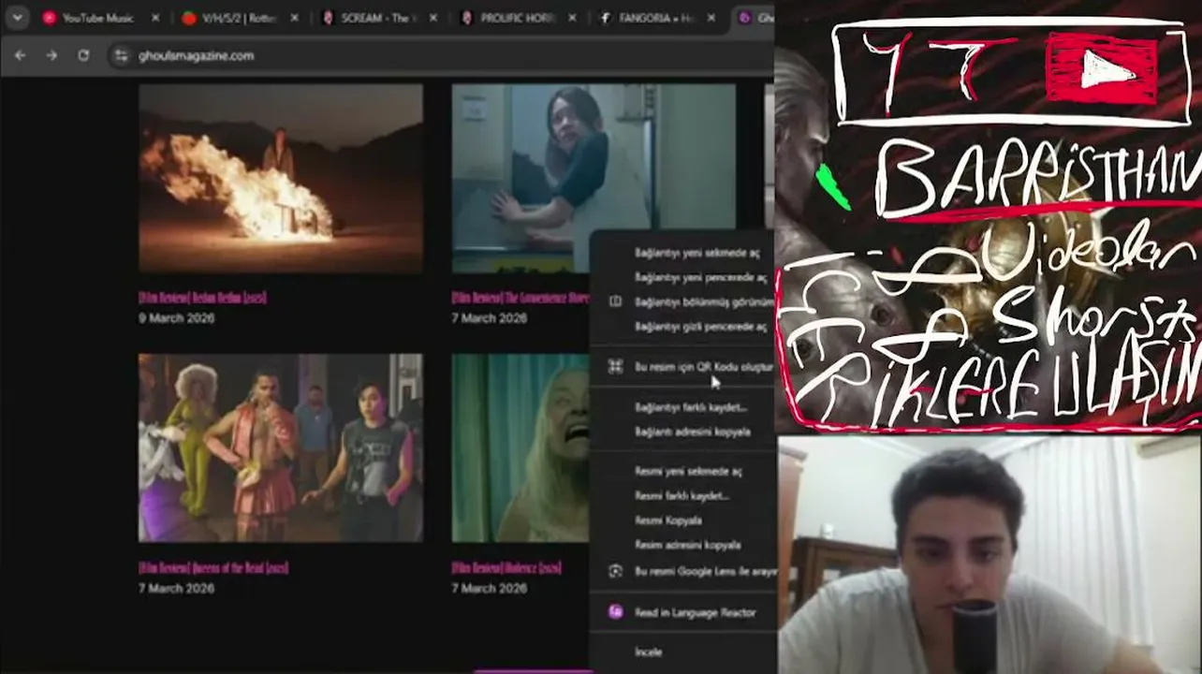The image size is (1202, 674).
Task: Close the FANGORIA tab
Action: coord(712,18)
